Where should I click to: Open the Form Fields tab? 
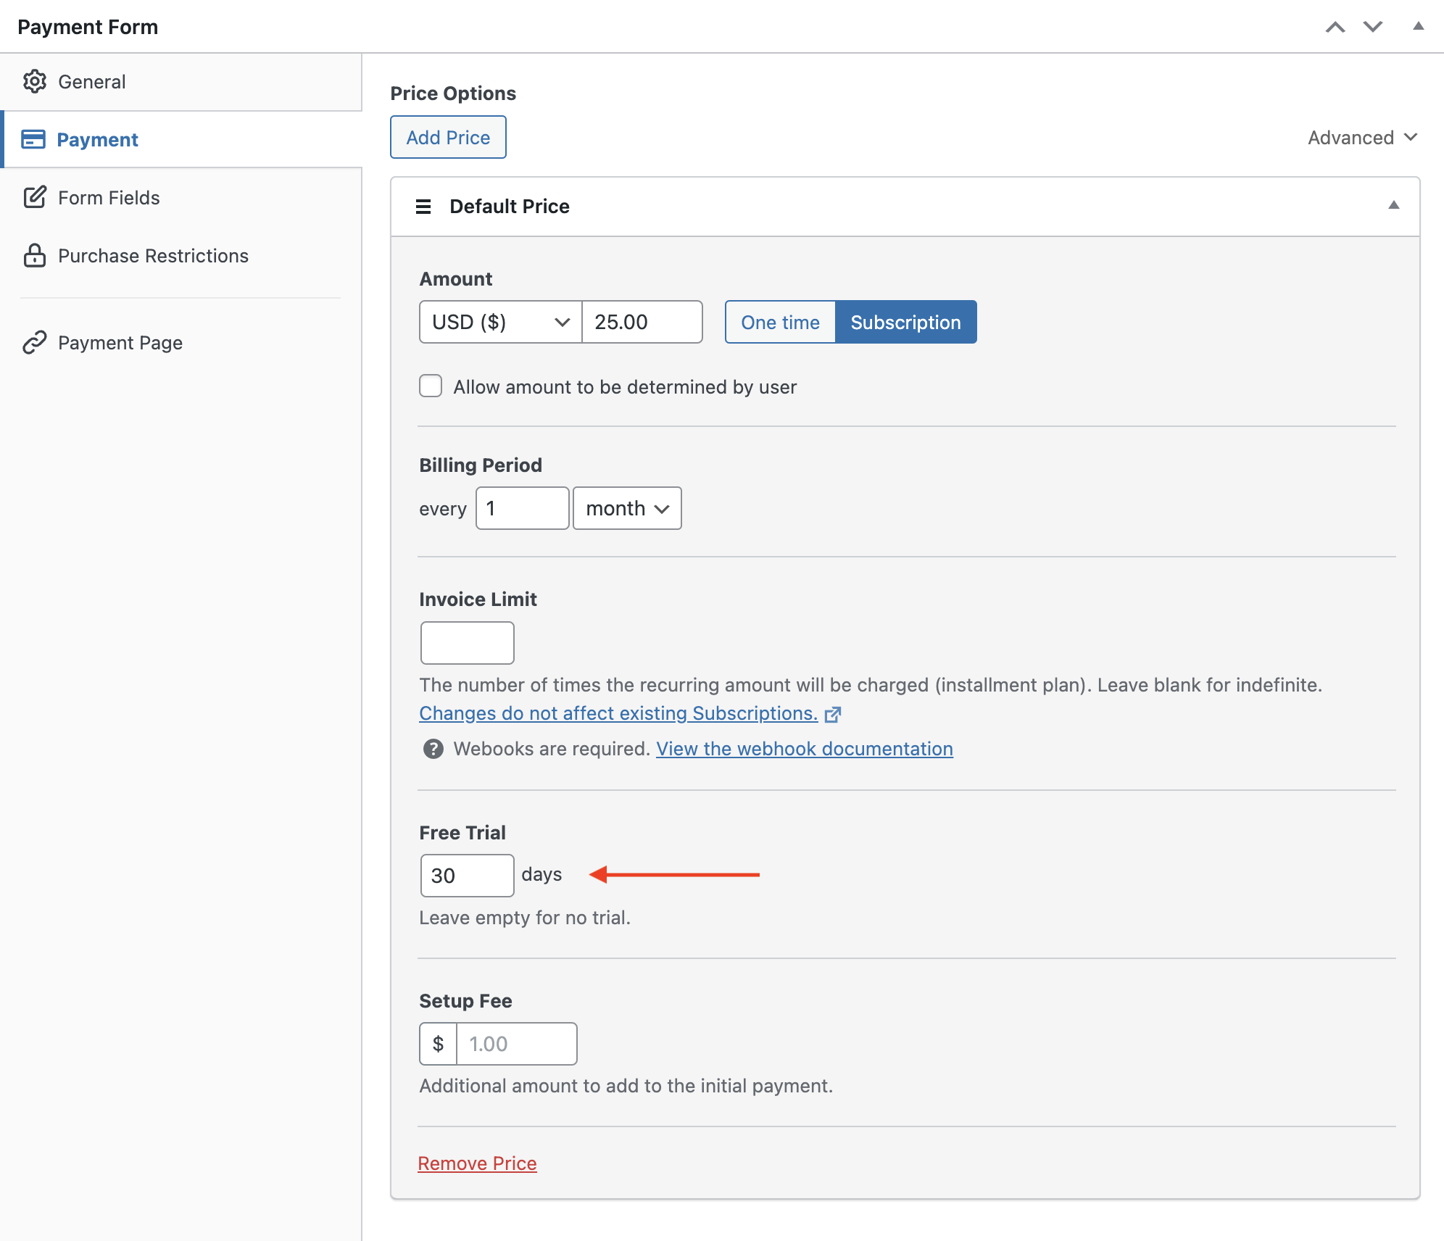pyautogui.click(x=109, y=197)
